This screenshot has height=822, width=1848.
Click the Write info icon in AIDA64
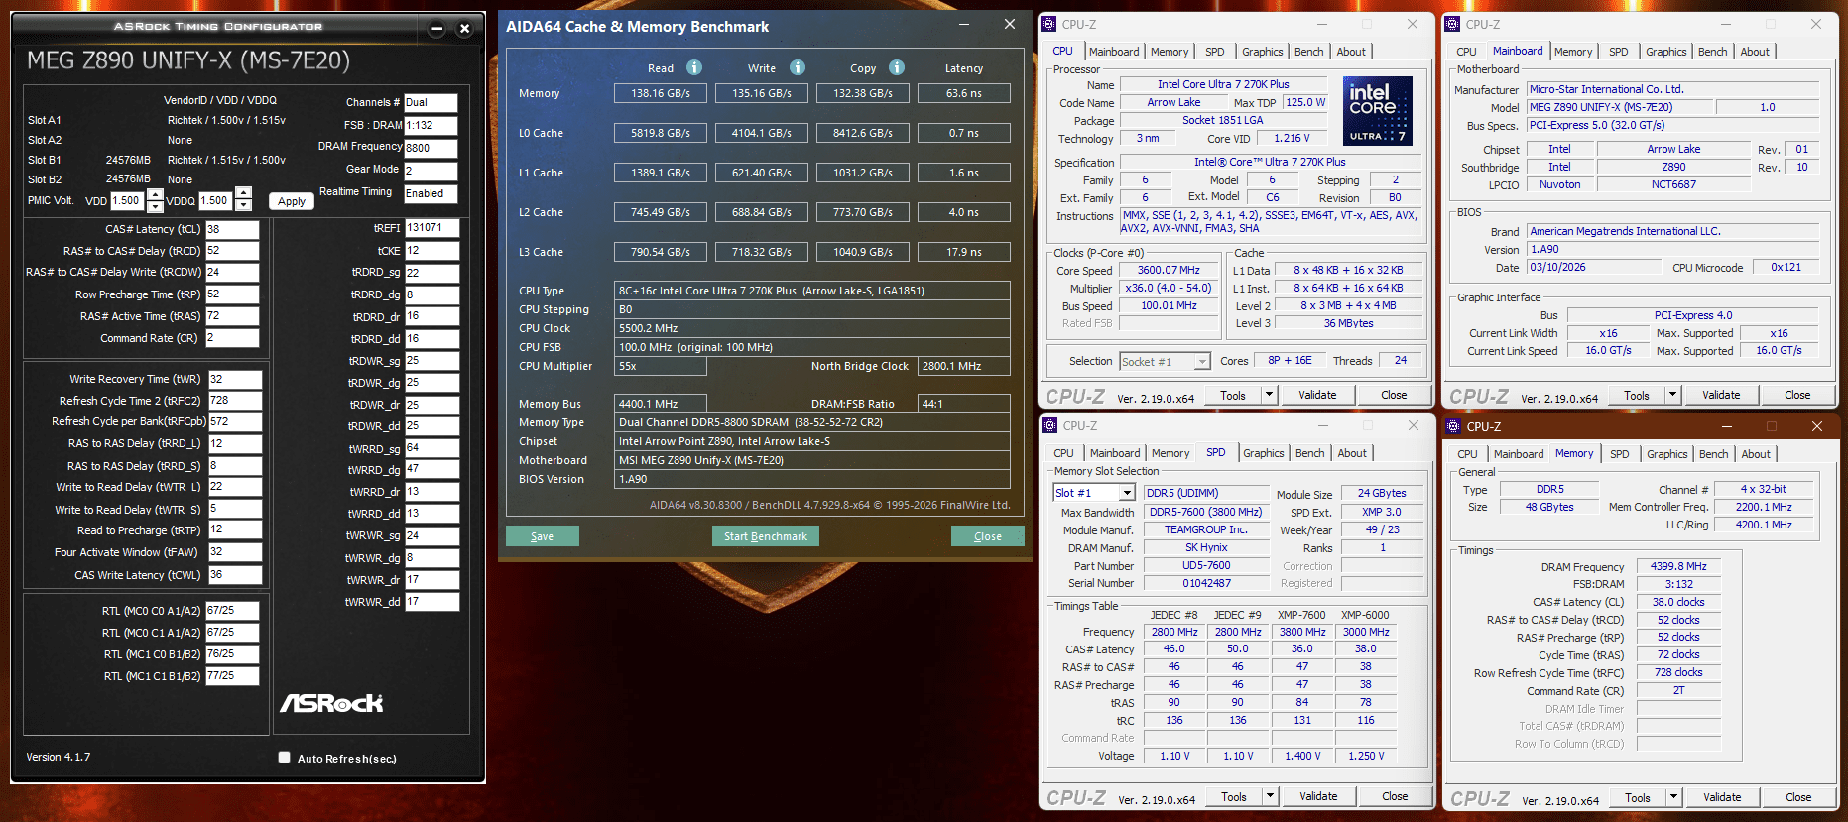tap(798, 67)
